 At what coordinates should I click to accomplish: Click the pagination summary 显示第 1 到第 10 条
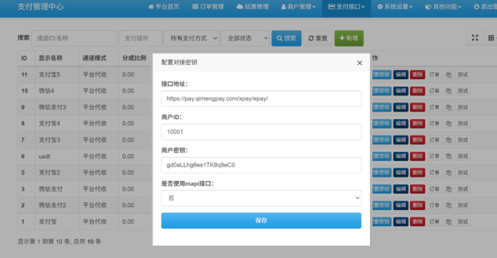(59, 241)
